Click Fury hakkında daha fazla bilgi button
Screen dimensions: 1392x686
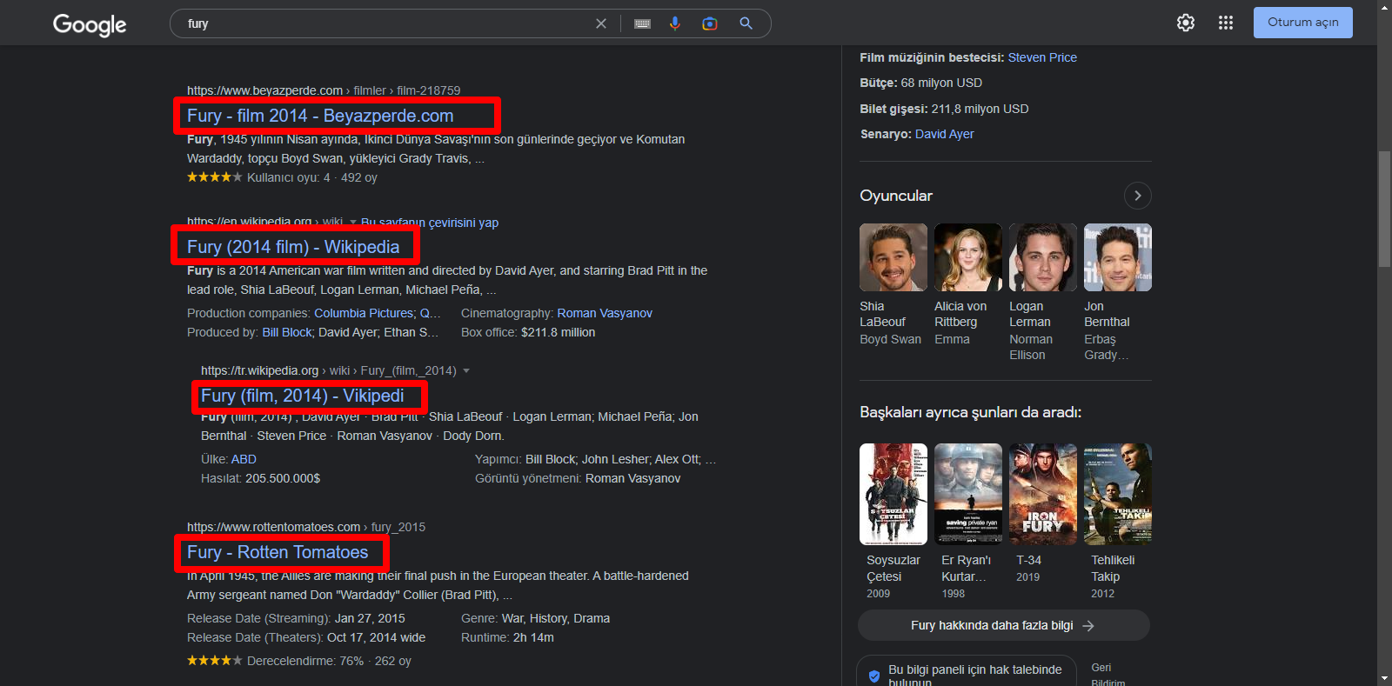pyautogui.click(x=1004, y=625)
